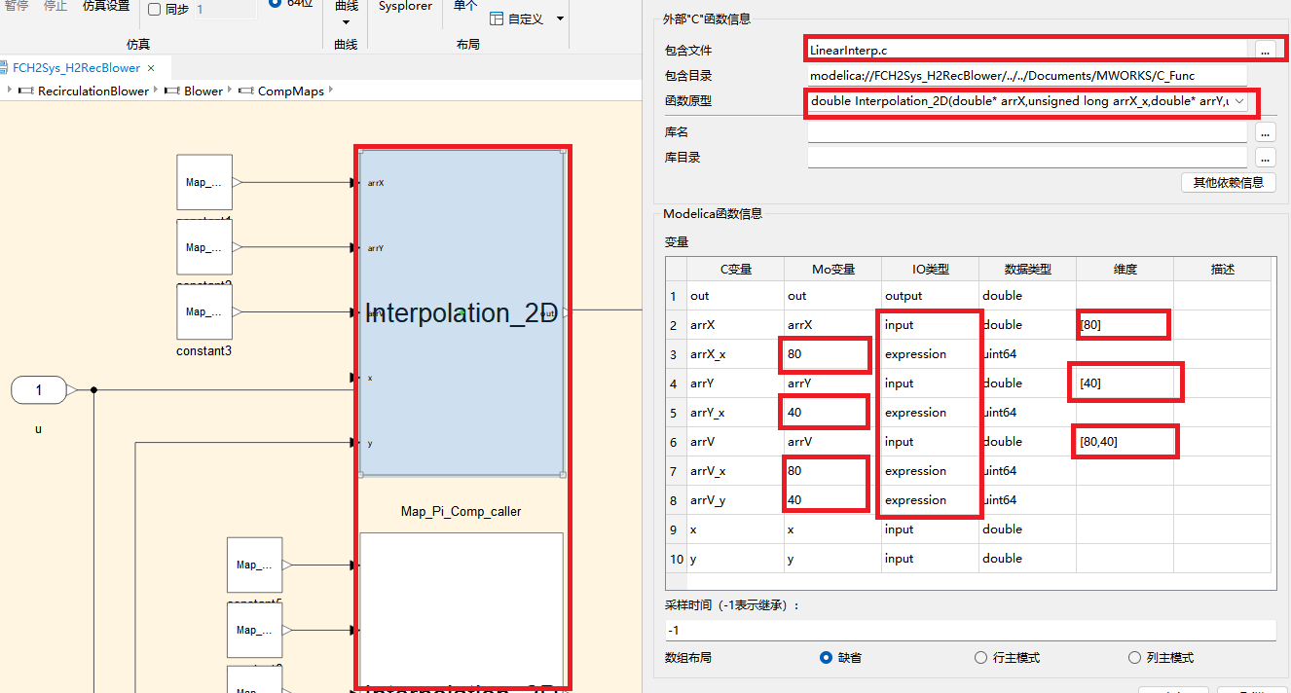Click the 停止 stop button
This screenshot has width=1291, height=693.
[x=55, y=6]
